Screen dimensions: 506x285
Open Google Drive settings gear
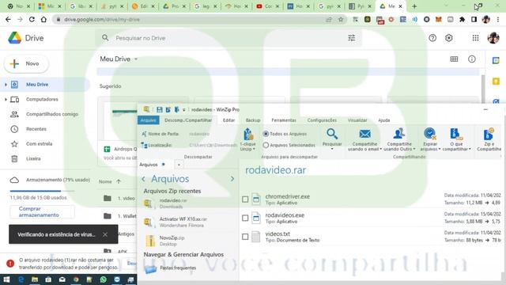(448, 38)
